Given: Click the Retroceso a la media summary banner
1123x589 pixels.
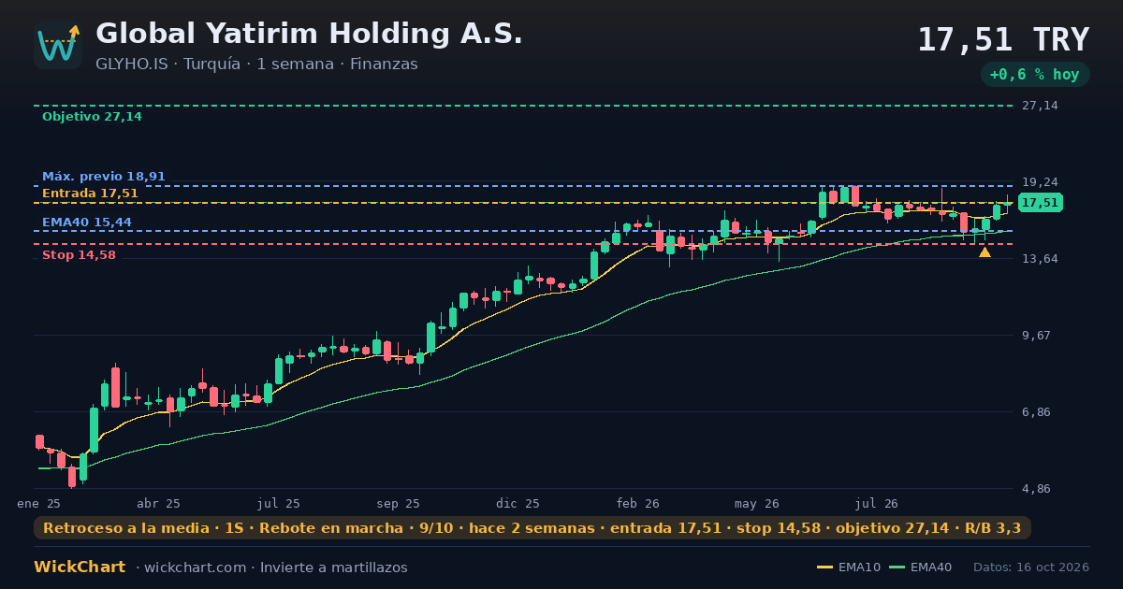Looking at the screenshot, I should pyautogui.click(x=532, y=528).
